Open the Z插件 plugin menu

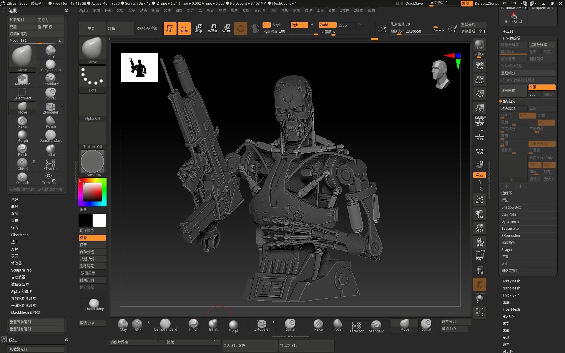345,10
